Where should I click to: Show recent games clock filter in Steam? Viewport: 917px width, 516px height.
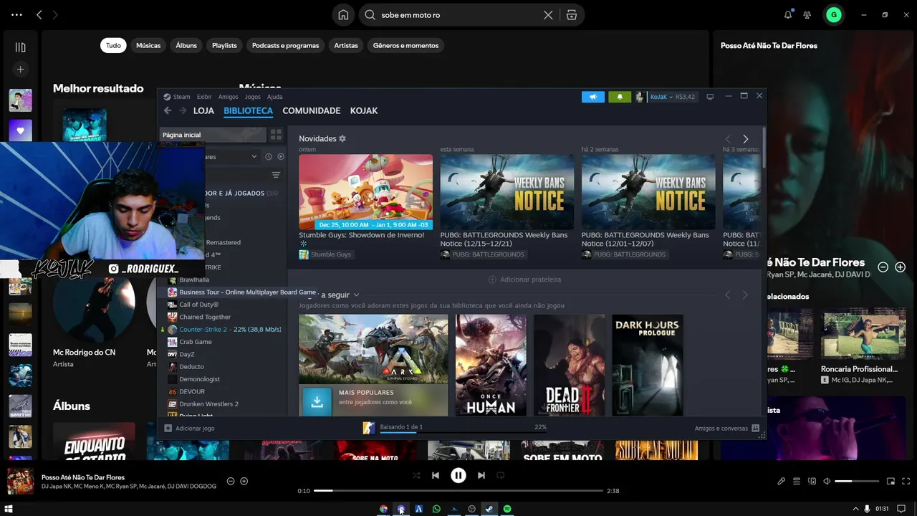269,156
